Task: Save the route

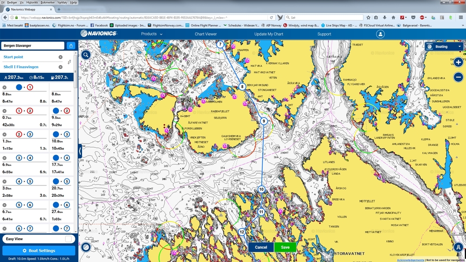Action: click(x=285, y=247)
